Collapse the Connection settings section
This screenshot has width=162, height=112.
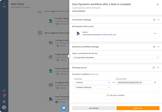[x=159, y=20]
